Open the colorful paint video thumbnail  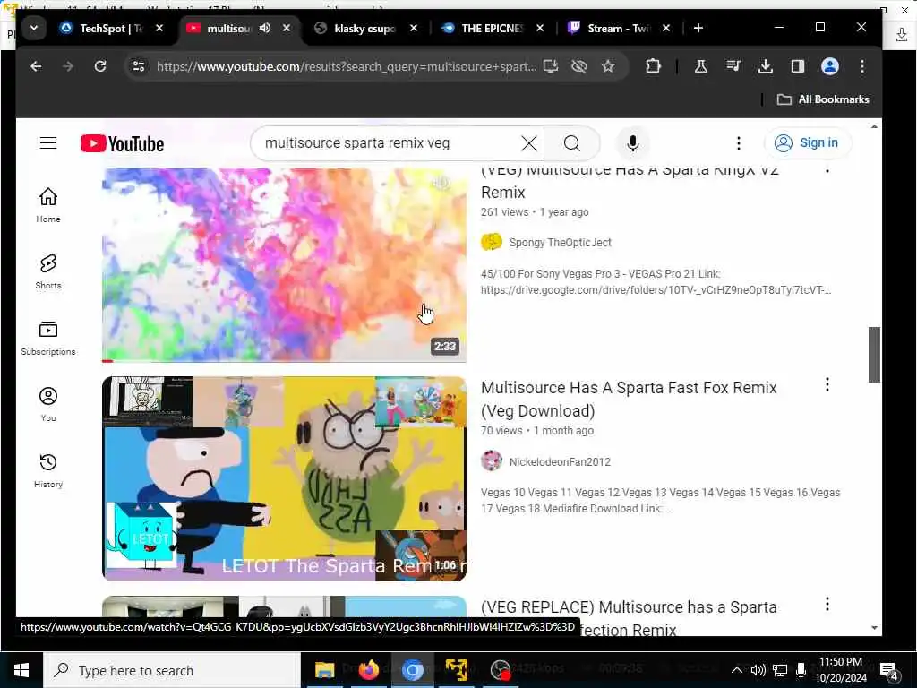click(x=284, y=265)
